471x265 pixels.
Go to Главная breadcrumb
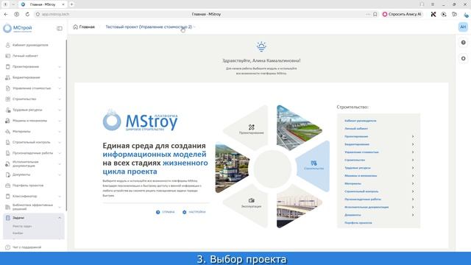point(87,26)
